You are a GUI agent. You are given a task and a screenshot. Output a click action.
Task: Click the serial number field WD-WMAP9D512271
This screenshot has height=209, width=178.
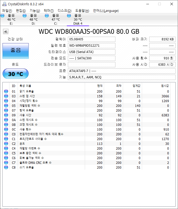coord(92,46)
